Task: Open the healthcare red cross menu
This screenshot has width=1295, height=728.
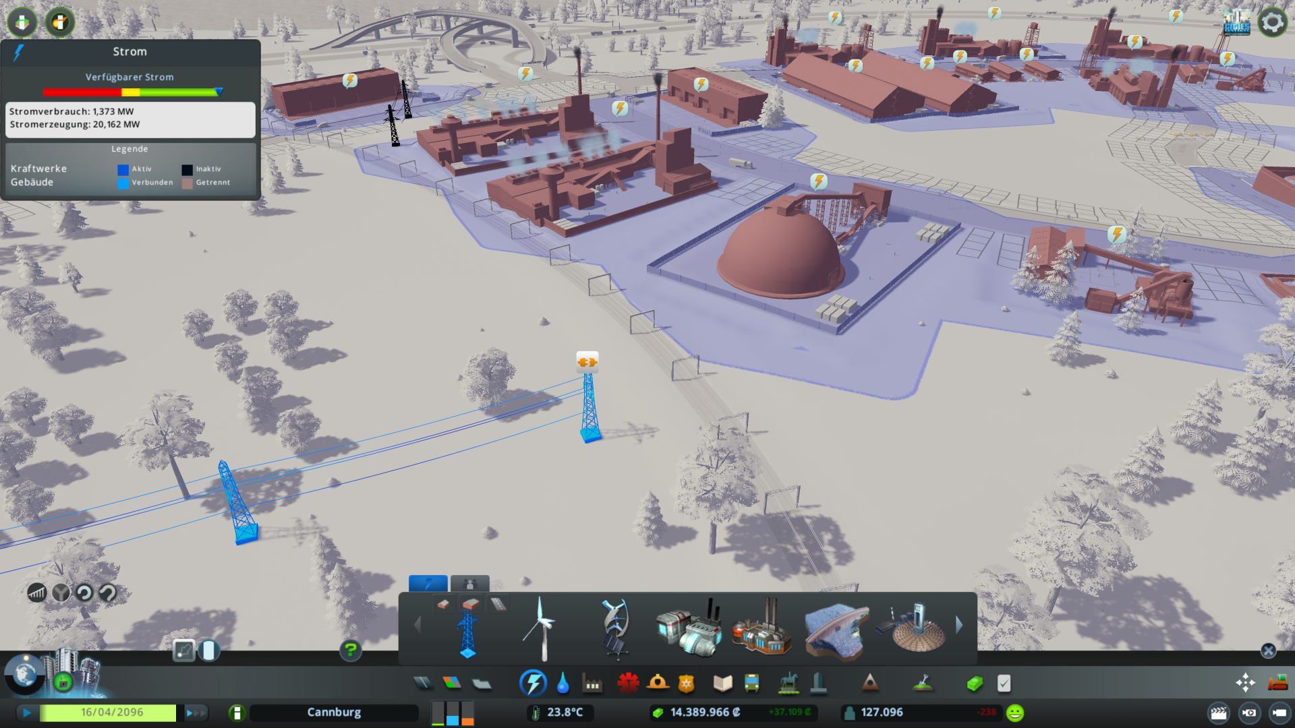Action: 627,684
